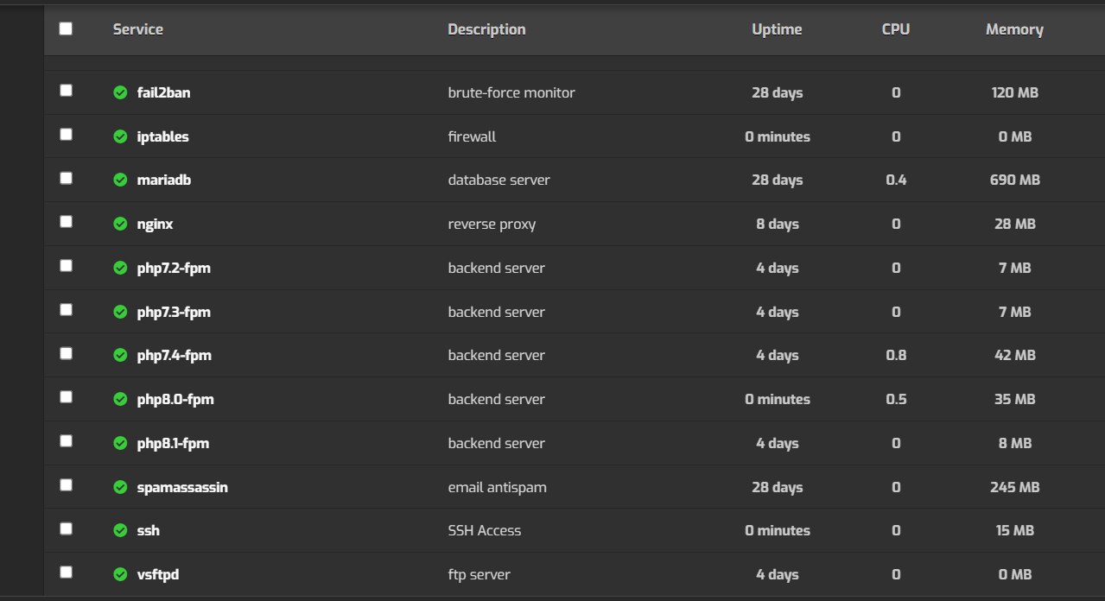Check the box for php8.0-fpm row

click(66, 397)
